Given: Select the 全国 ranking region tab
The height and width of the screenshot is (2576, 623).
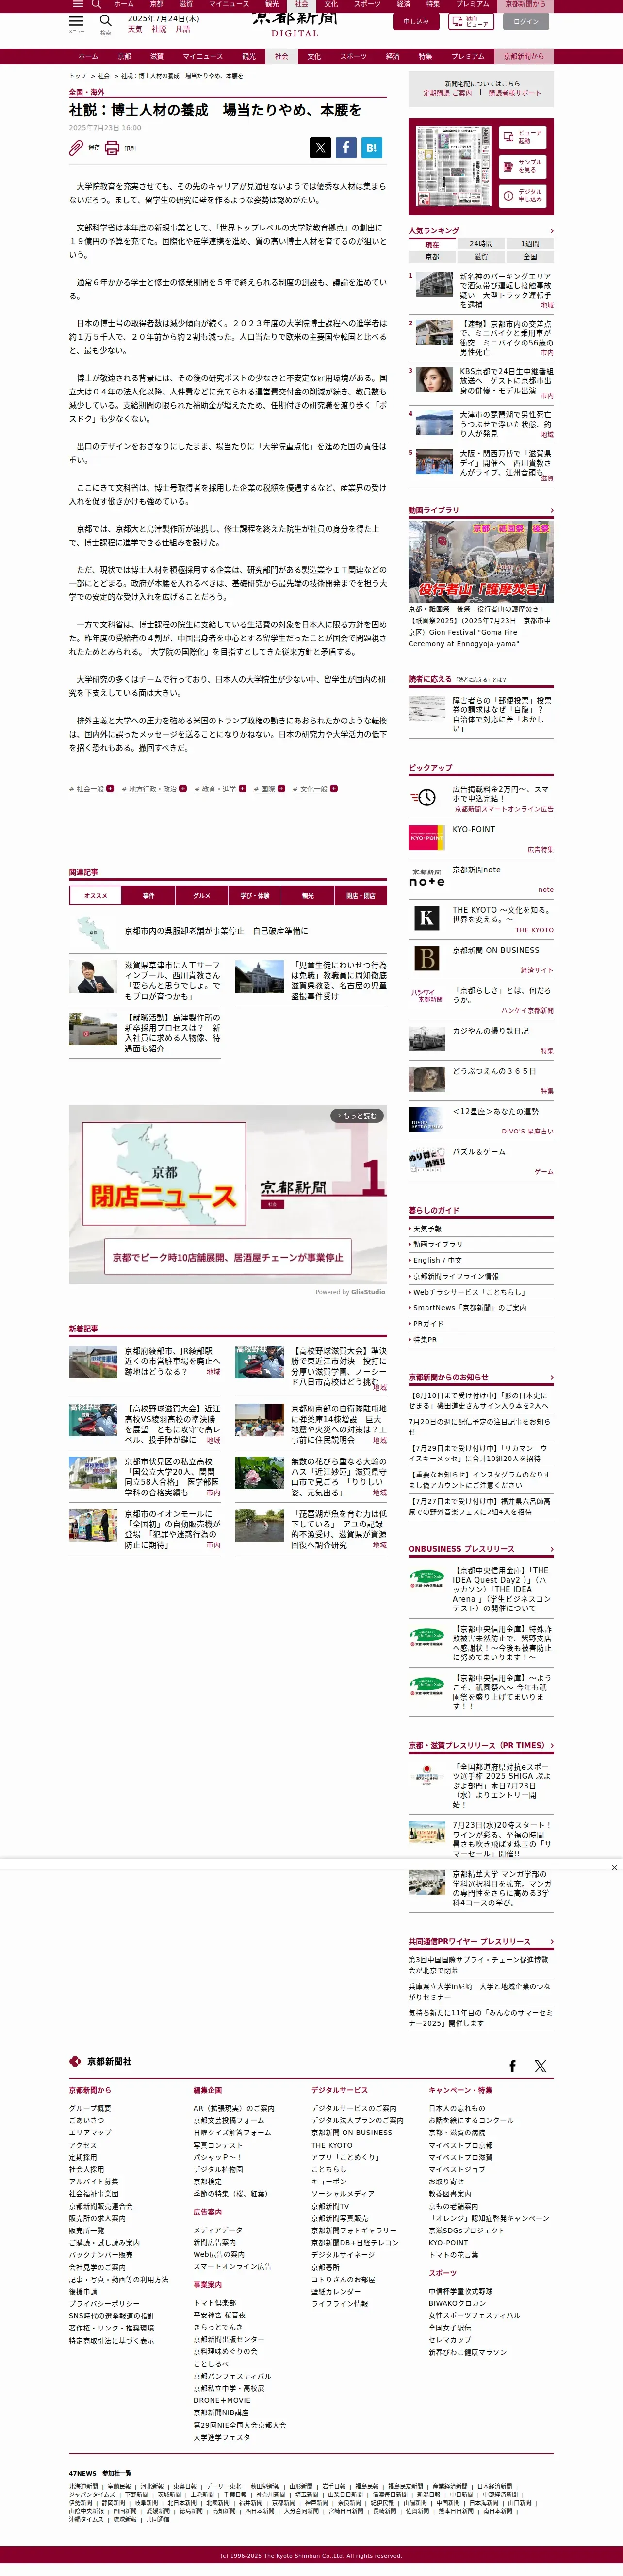Looking at the screenshot, I should click(530, 257).
